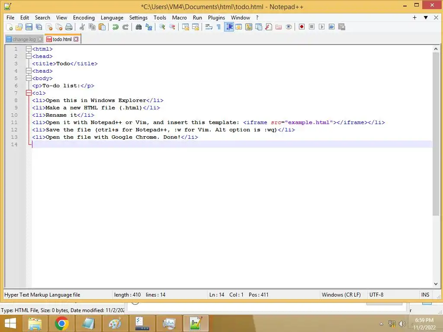Open the Document Map panel icon
Image resolution: width=443 pixels, height=332 pixels.
coord(249,27)
